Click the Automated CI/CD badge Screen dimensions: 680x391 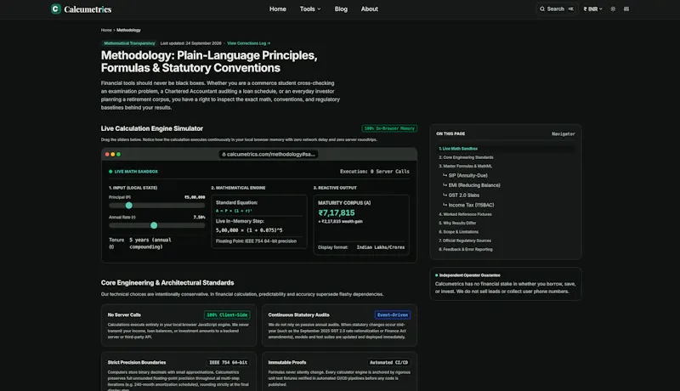388,362
